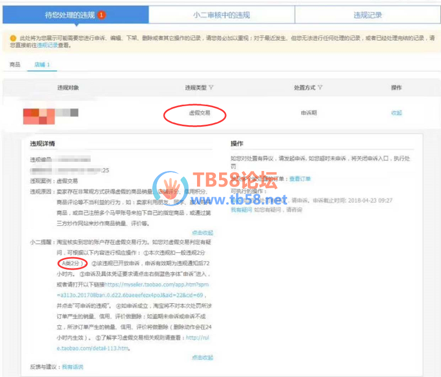The height and width of the screenshot is (377, 441).
Task: Click 点击收起 below the 小二提醒 text
Action: [202, 358]
